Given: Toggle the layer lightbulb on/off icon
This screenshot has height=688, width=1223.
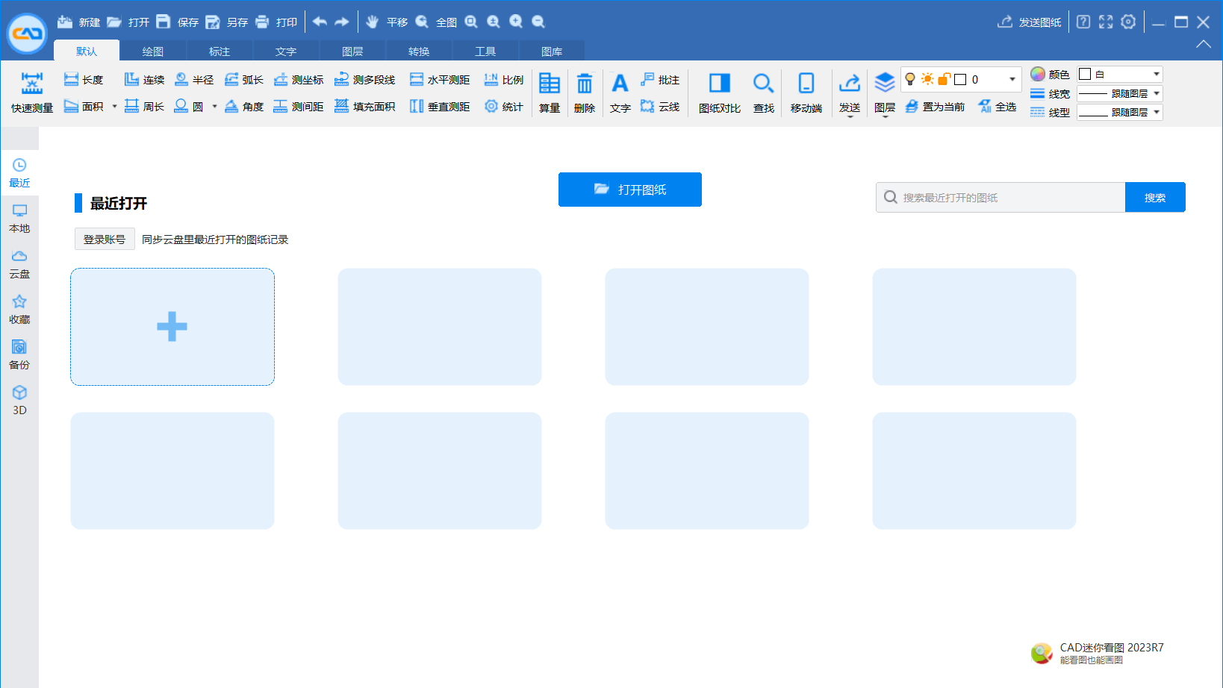Looking at the screenshot, I should coord(910,79).
